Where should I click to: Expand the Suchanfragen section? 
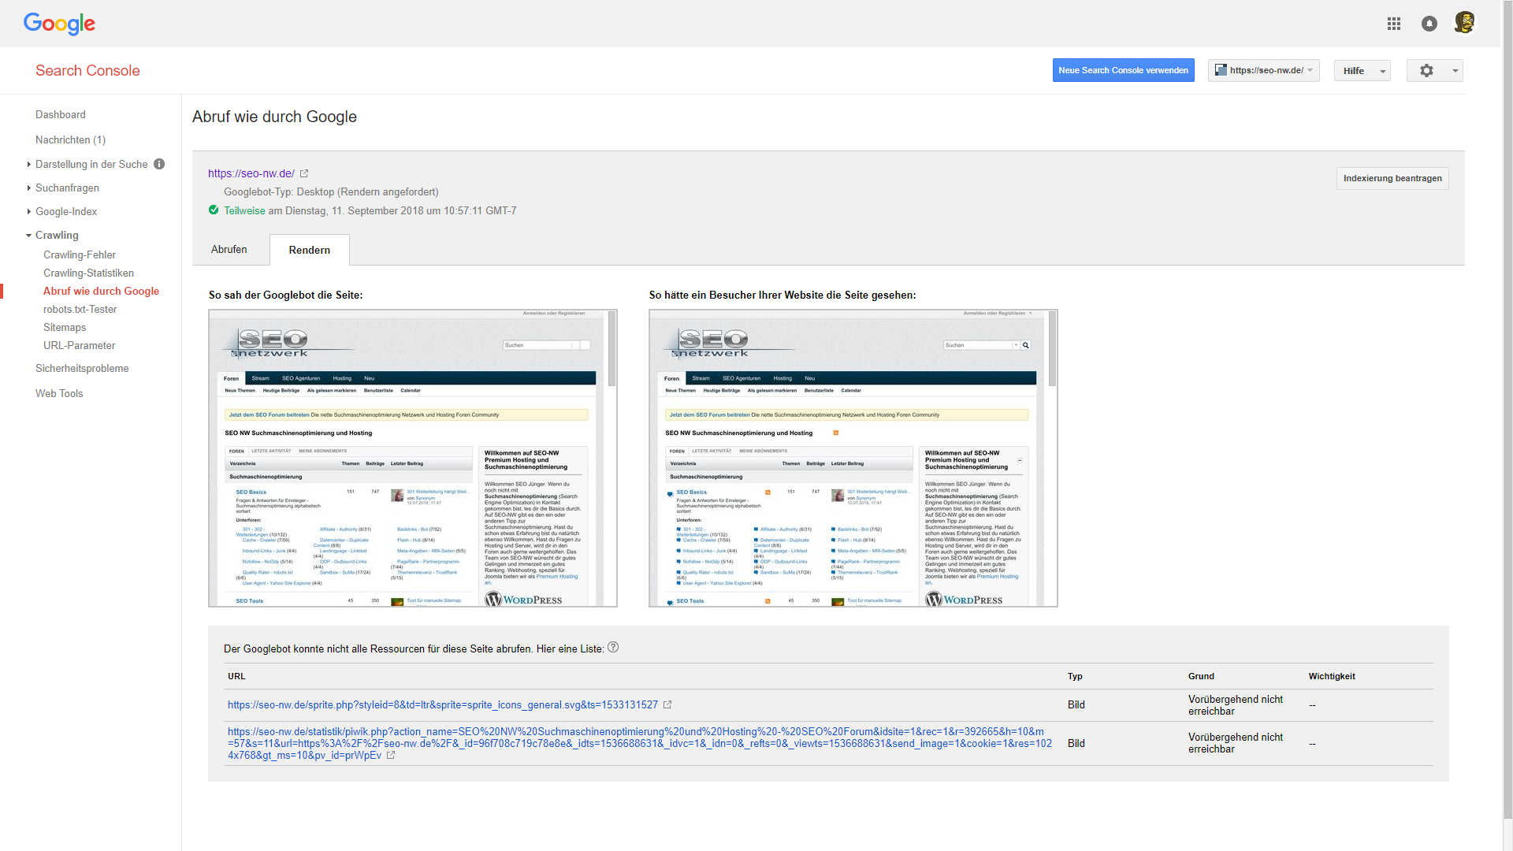point(29,188)
